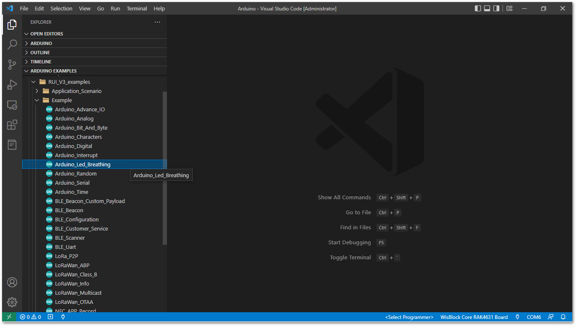Toggle the primary side bar visibility
The height and width of the screenshot is (326, 576).
[x=478, y=8]
